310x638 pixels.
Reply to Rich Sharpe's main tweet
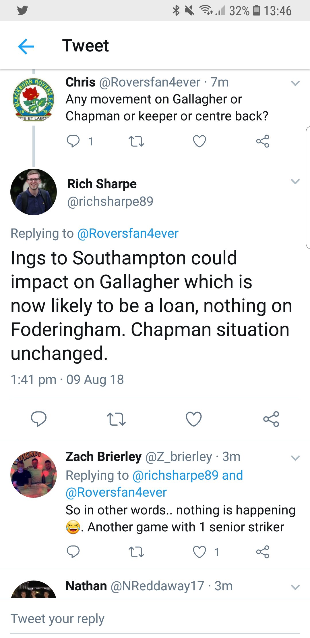39,419
